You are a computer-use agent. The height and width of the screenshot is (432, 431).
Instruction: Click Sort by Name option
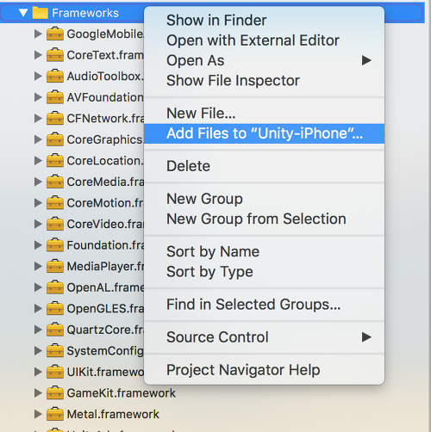(264, 251)
